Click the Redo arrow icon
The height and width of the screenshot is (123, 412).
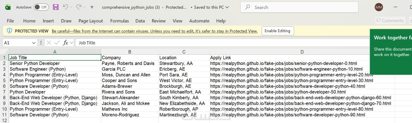click(x=79, y=7)
